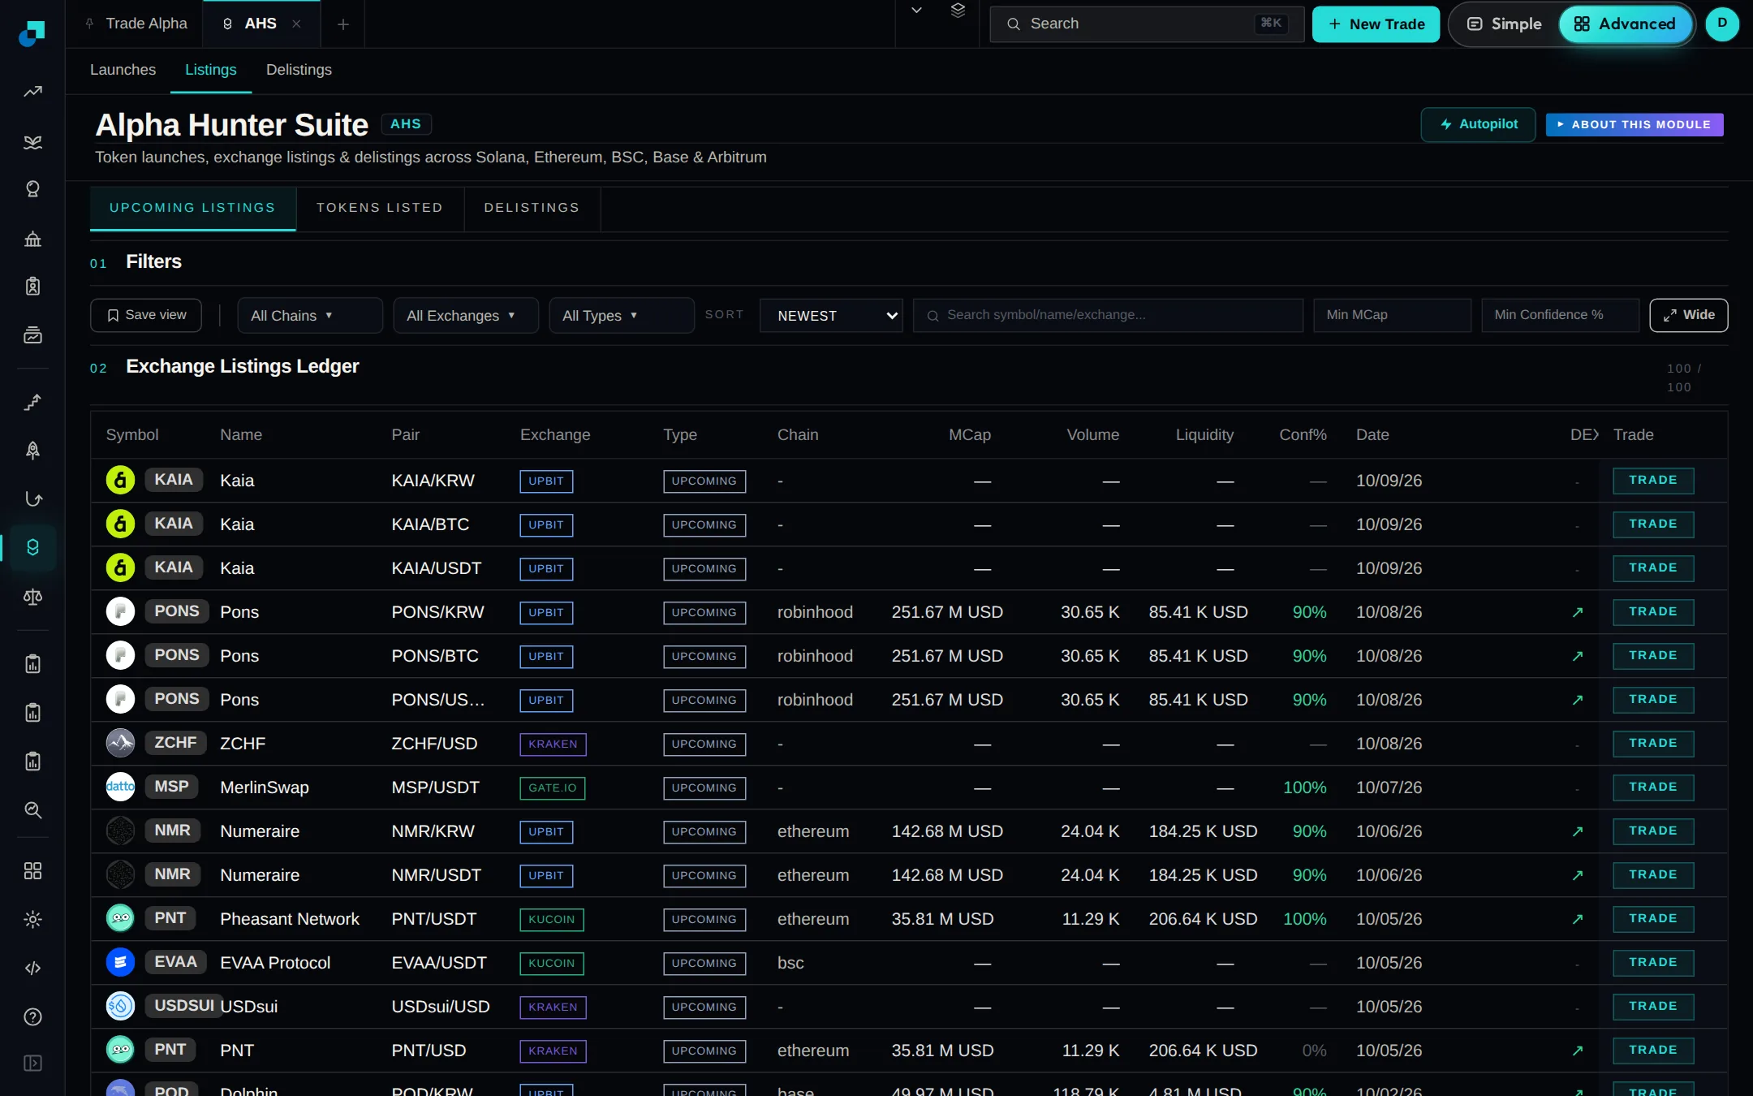This screenshot has height=1096, width=1753.
Task: Open the All Types dropdown
Action: coord(621,315)
